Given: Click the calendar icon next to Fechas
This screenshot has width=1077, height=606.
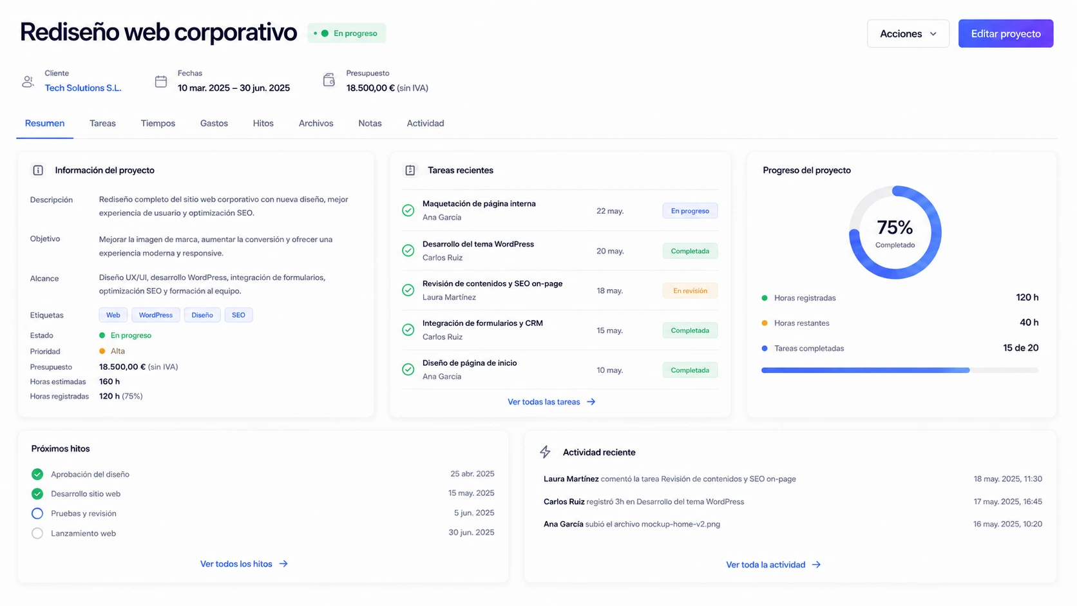Looking at the screenshot, I should point(161,81).
